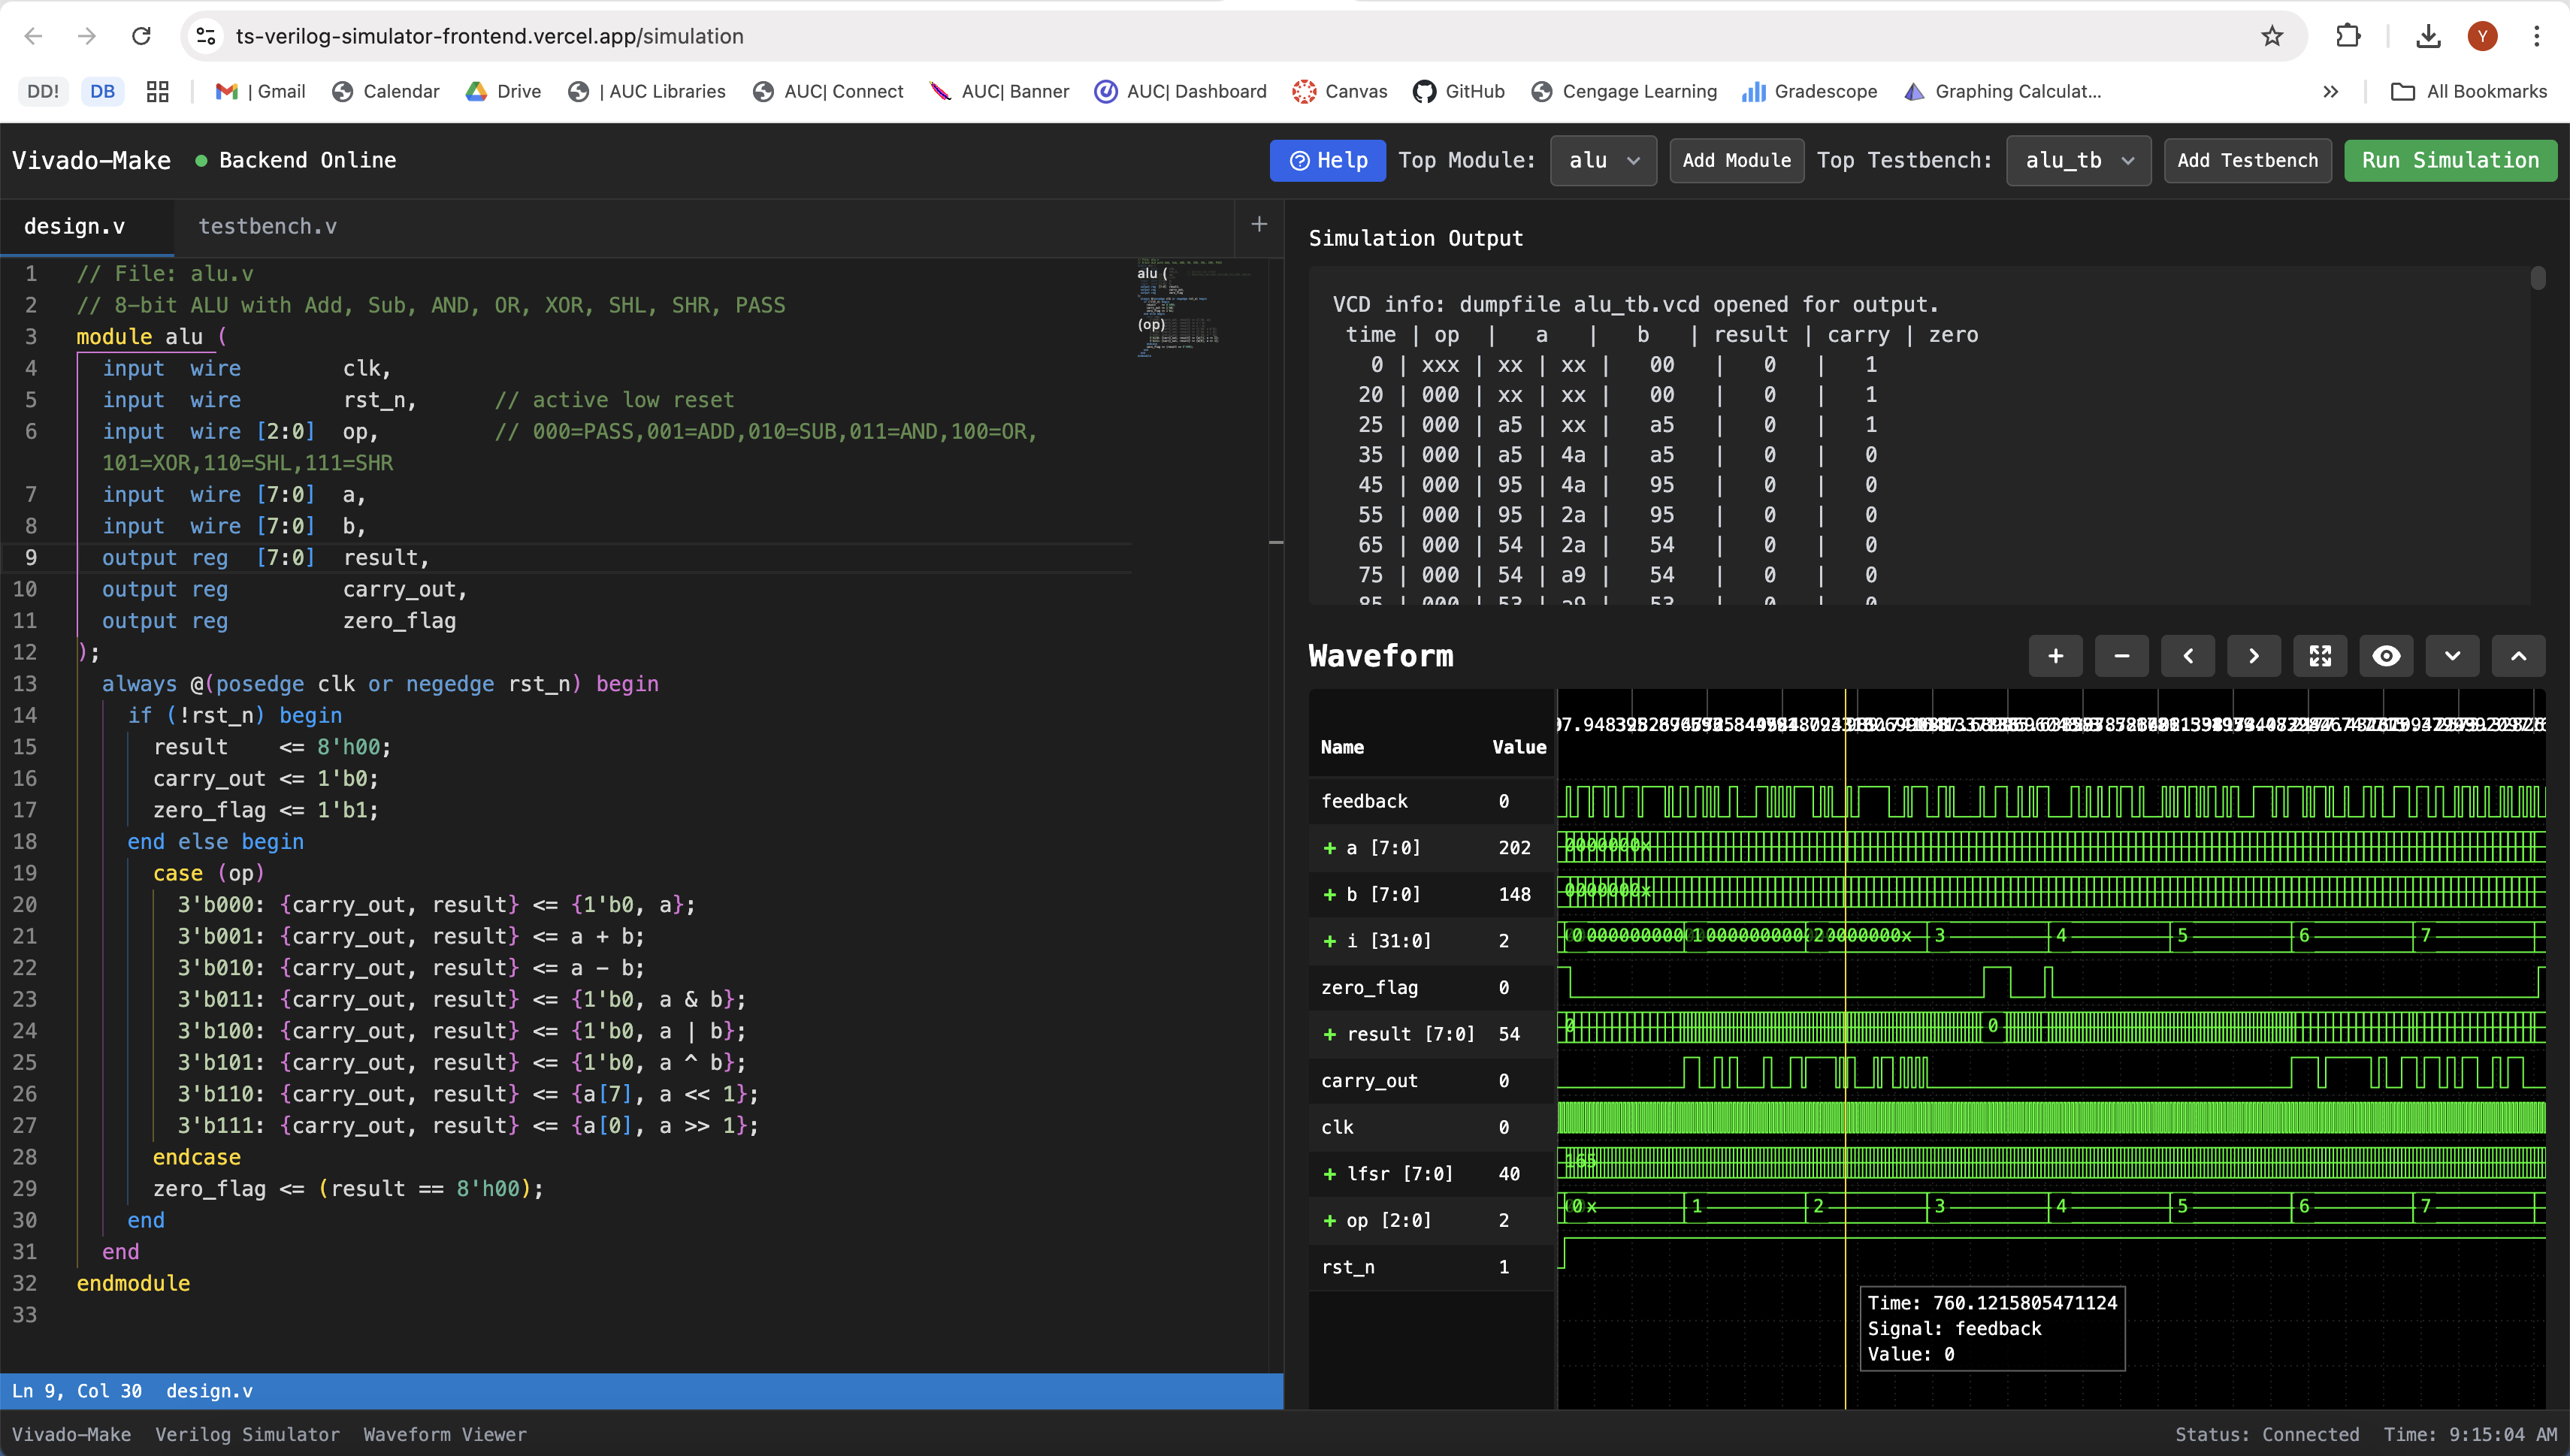2570x1456 pixels.
Task: Open Gmail bookmark
Action: [x=260, y=91]
